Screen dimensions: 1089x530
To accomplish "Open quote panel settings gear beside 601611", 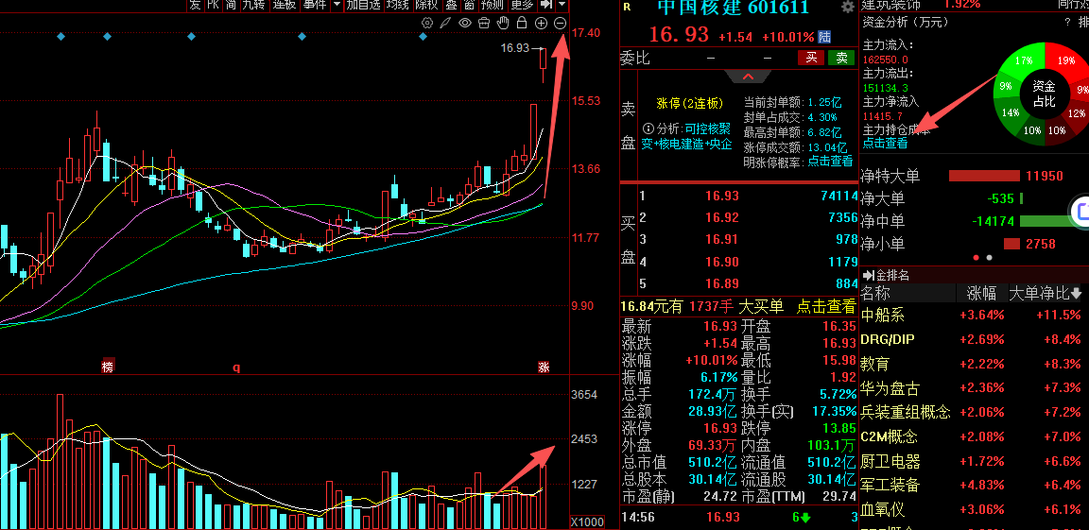I will pyautogui.click(x=847, y=7).
